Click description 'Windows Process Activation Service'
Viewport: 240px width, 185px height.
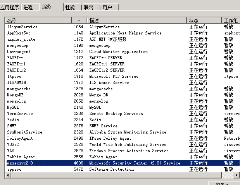click(x=129, y=151)
